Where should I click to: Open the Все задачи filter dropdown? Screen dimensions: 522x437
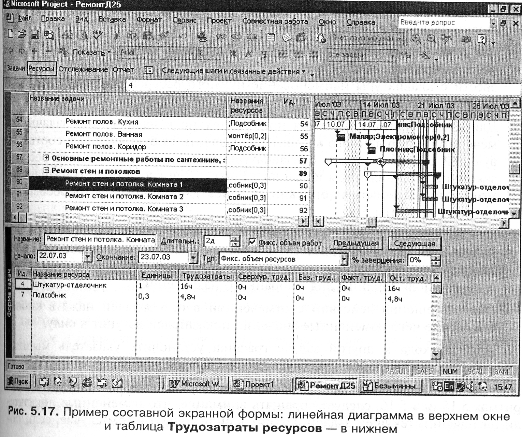(393, 55)
